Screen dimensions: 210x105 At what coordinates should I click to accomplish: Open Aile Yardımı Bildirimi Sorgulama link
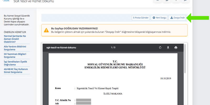(15, 48)
